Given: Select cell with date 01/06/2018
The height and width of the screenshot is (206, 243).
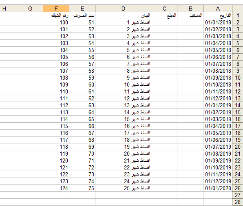Looking at the screenshot, I should point(218,57).
